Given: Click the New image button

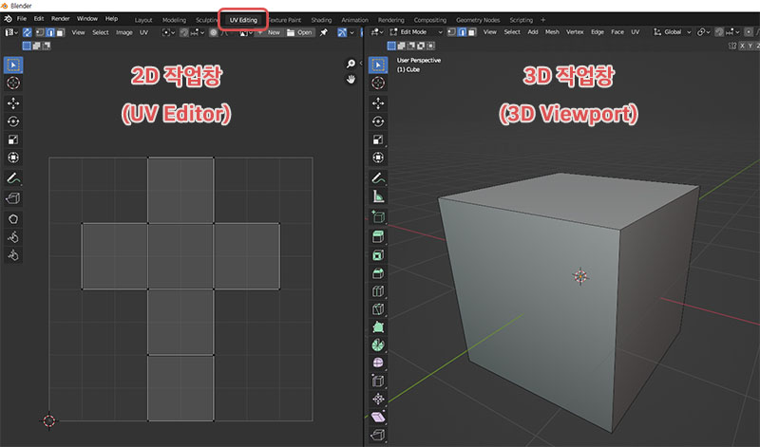Looking at the screenshot, I should 269,32.
